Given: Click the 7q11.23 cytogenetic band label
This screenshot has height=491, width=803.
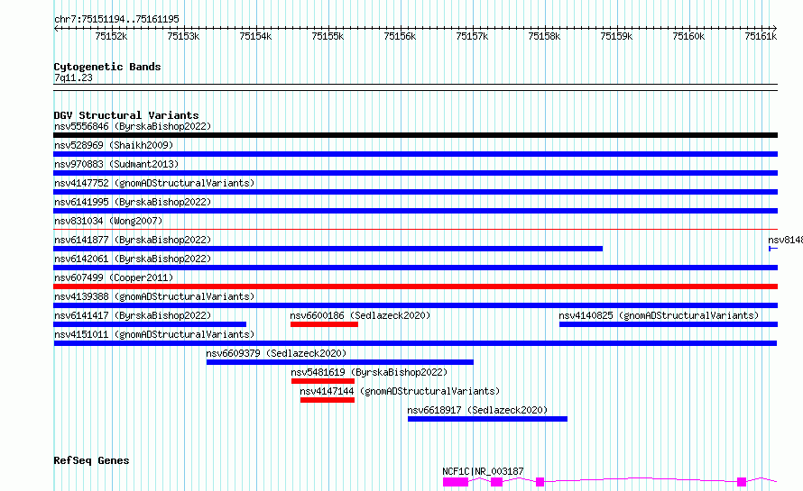Looking at the screenshot, I should click(73, 77).
